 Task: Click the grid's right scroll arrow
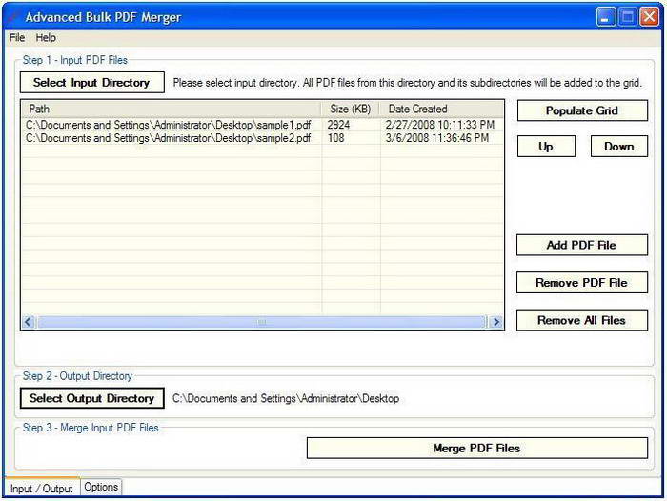point(496,322)
